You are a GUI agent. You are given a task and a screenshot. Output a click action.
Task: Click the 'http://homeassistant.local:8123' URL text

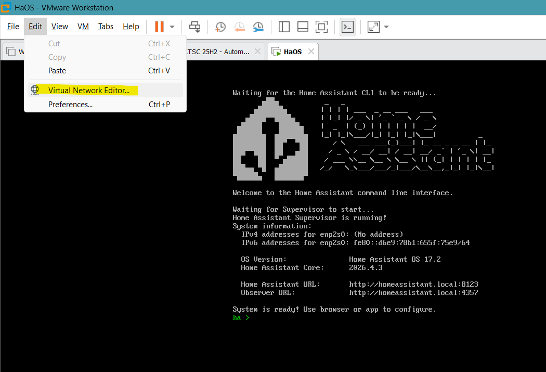click(x=414, y=284)
